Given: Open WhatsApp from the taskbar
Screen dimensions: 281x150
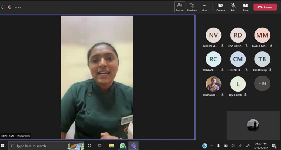Looking at the screenshot, I should click(x=123, y=146).
